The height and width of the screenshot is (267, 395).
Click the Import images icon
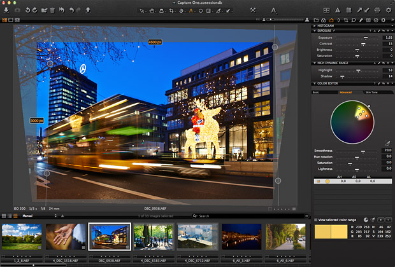(x=6, y=10)
